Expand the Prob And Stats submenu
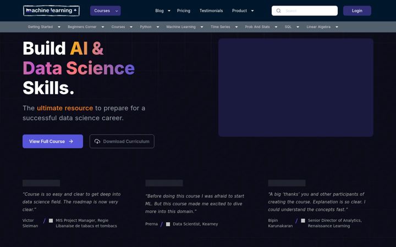Screen dimensions: 396x247 click(276, 27)
